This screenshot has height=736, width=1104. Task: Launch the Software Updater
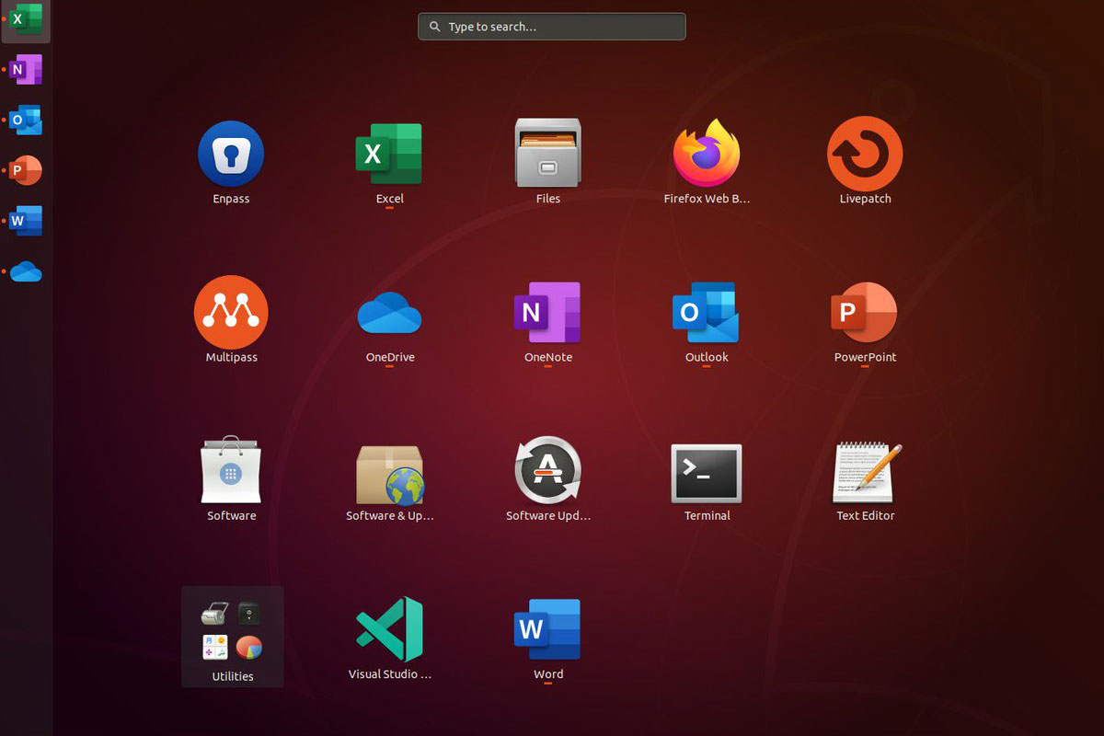[547, 471]
